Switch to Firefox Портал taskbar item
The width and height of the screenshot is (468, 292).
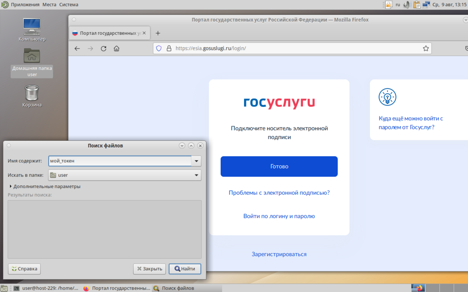point(117,288)
